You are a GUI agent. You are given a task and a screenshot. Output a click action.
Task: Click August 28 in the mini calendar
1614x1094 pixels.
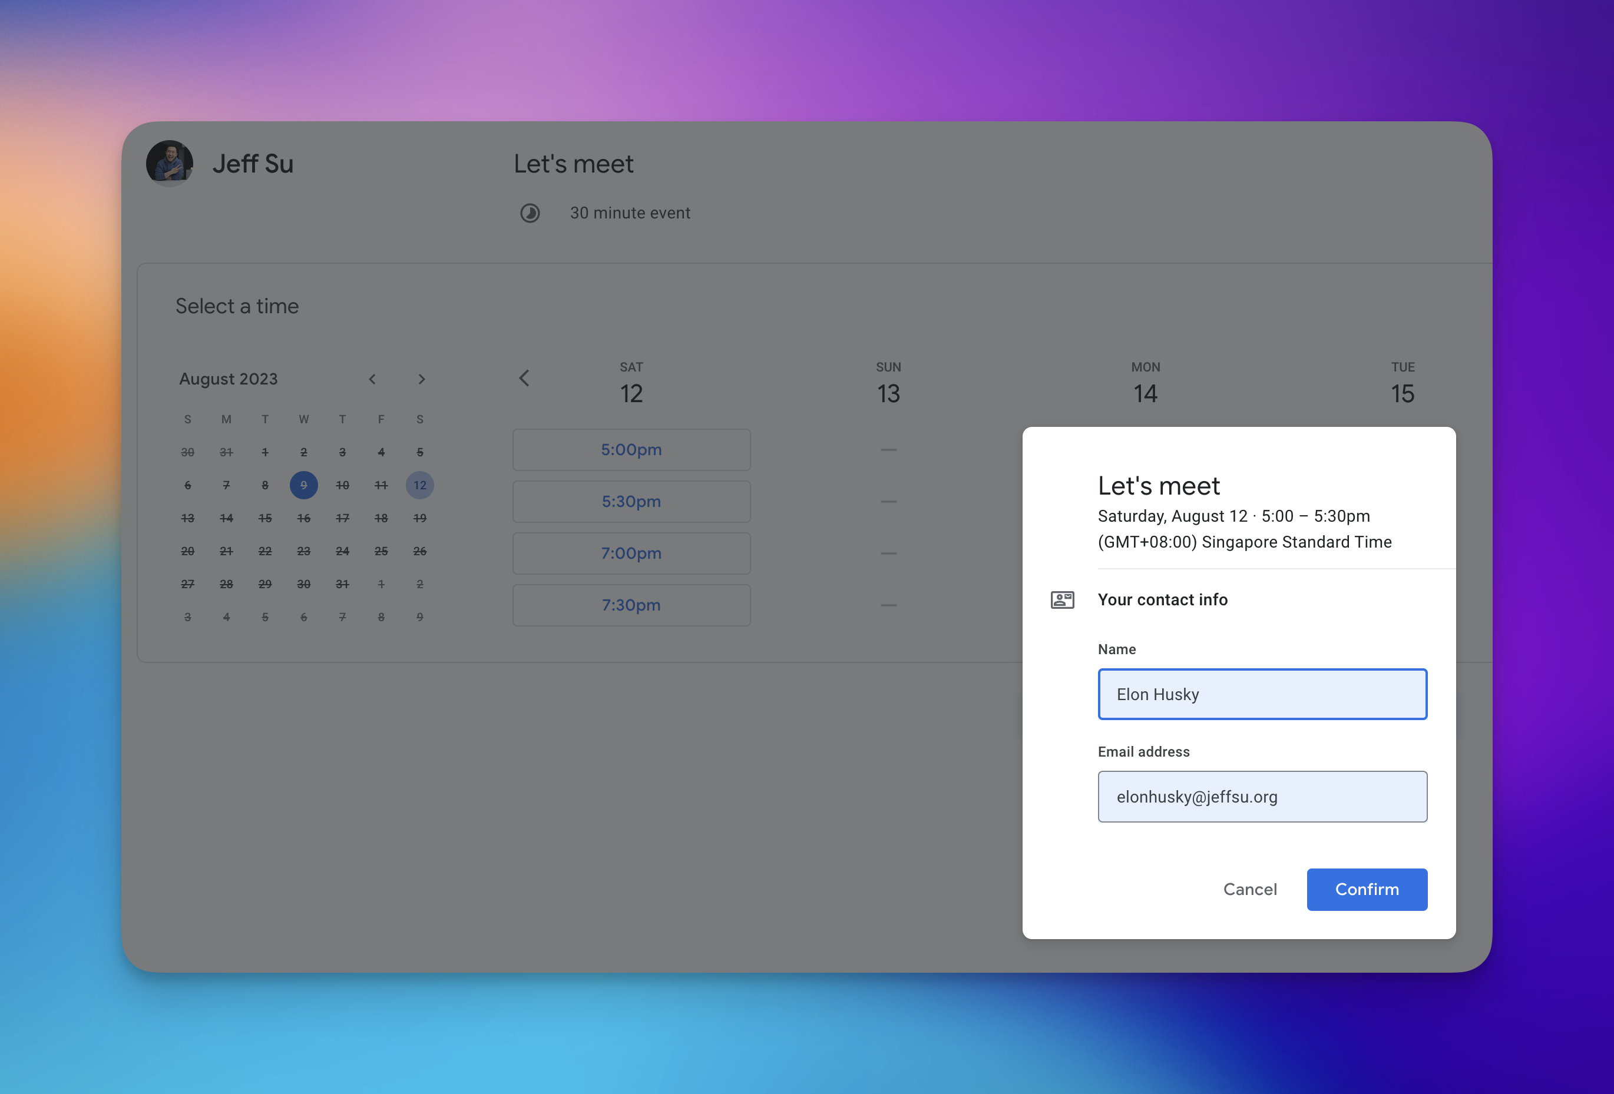(x=226, y=585)
